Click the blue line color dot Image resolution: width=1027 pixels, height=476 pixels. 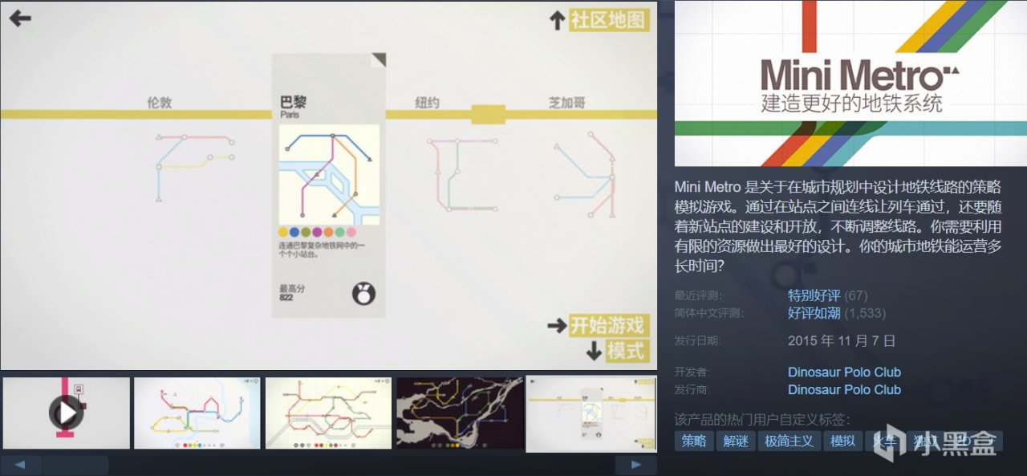[295, 233]
